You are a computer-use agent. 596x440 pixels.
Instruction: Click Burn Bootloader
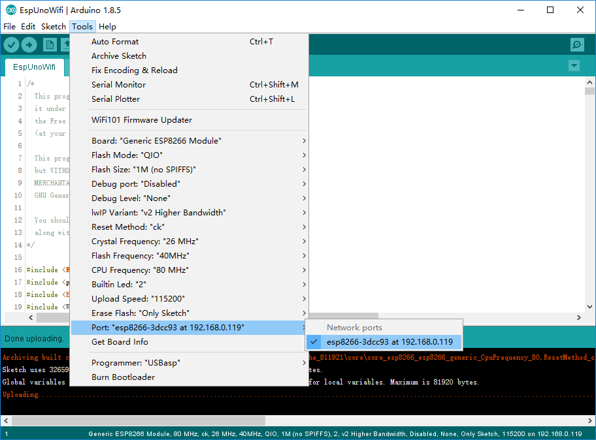click(123, 377)
